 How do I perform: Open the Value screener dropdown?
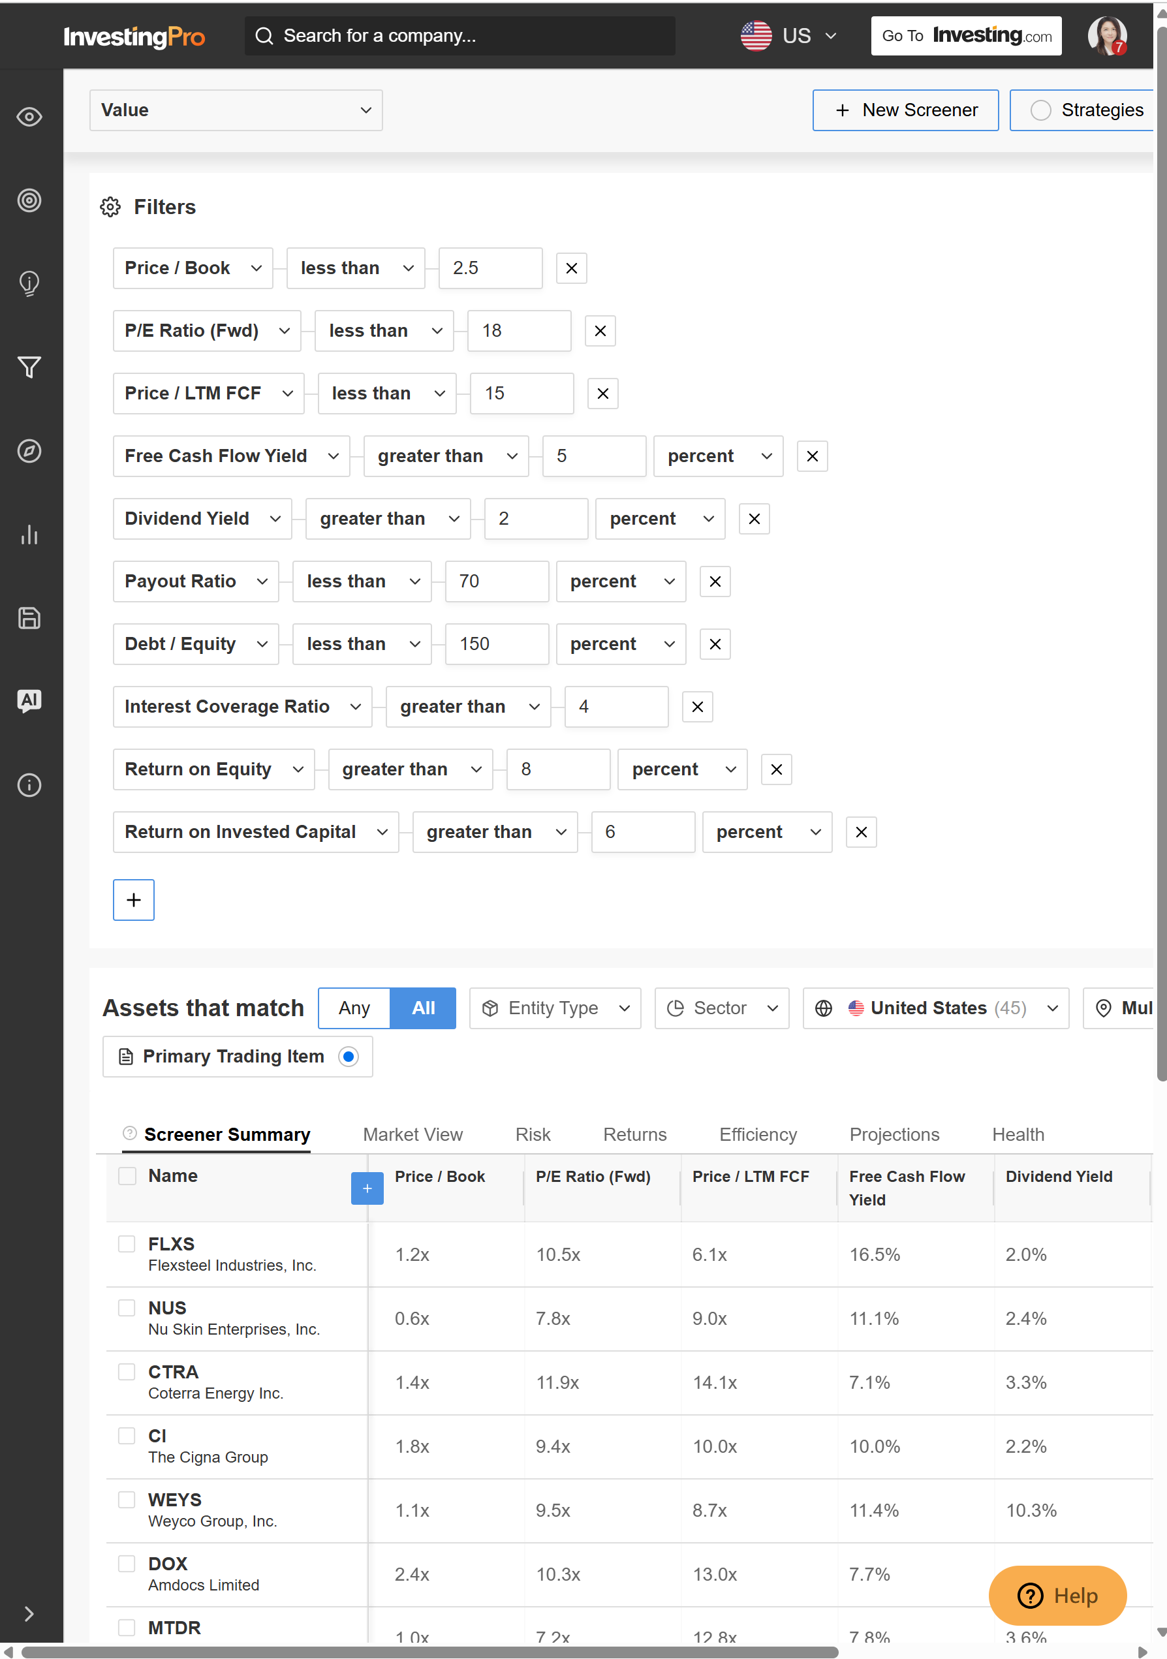[x=236, y=110]
